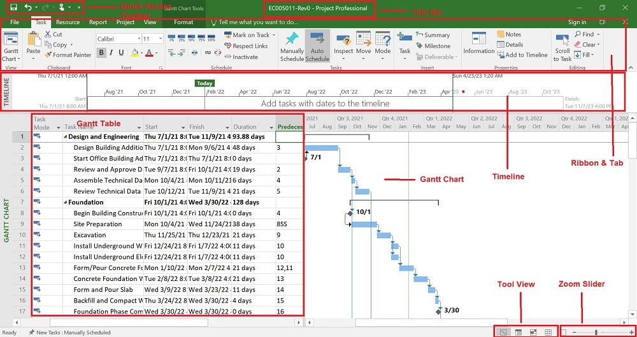Toggle Inactivate task
This screenshot has height=337, width=637.
tap(241, 57)
